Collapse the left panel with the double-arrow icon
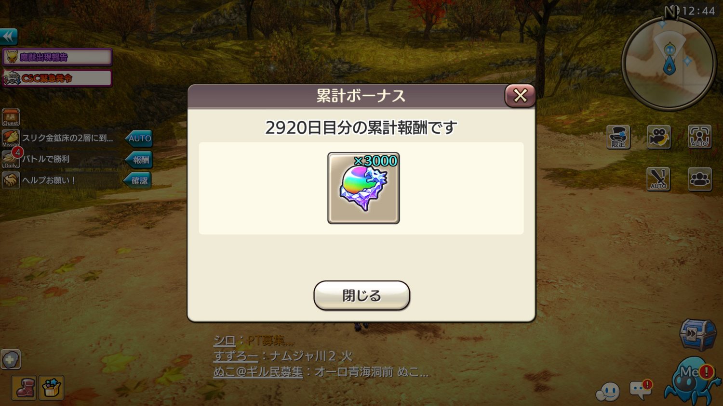Image resolution: width=723 pixels, height=406 pixels. click(9, 37)
